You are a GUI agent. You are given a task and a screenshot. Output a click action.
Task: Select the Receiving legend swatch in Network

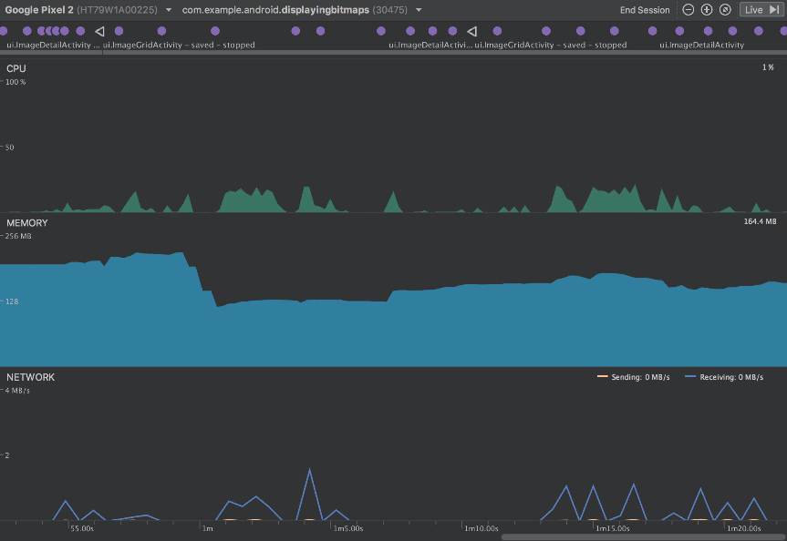[x=690, y=376]
